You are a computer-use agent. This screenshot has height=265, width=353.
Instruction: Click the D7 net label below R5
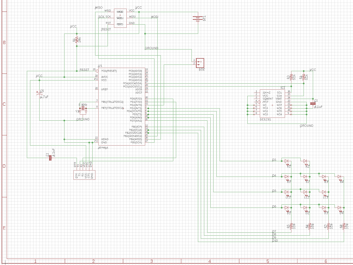coord(274,231)
